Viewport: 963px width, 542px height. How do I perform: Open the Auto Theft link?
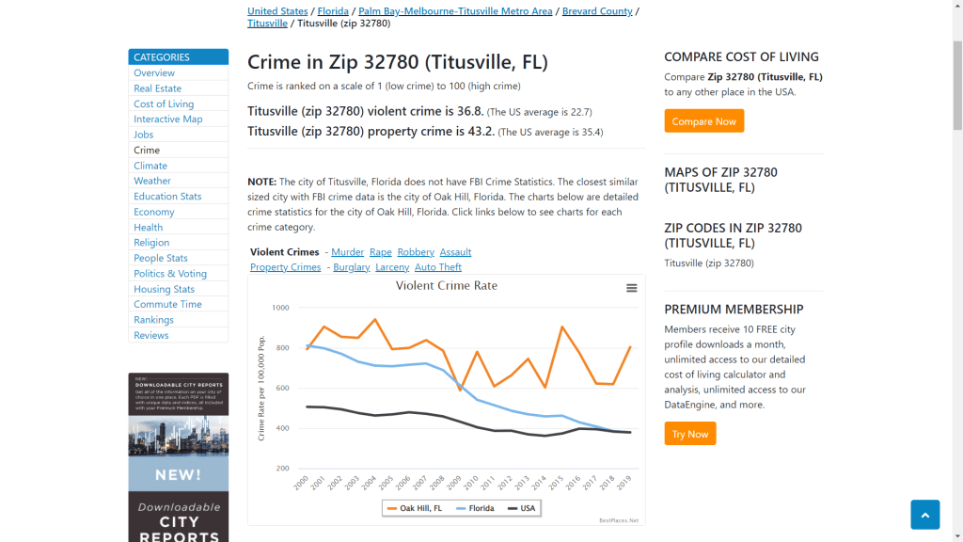click(x=437, y=266)
